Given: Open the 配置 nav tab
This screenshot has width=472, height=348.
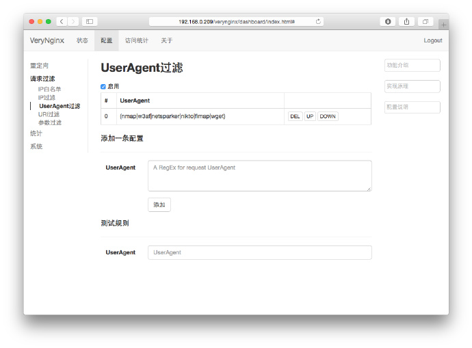Looking at the screenshot, I should click(107, 40).
